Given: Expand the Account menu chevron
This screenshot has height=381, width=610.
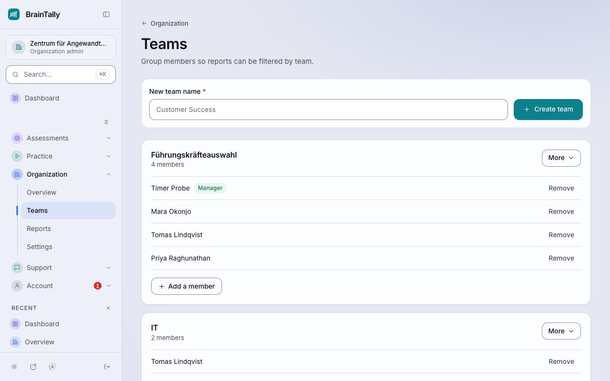Looking at the screenshot, I should tap(109, 286).
